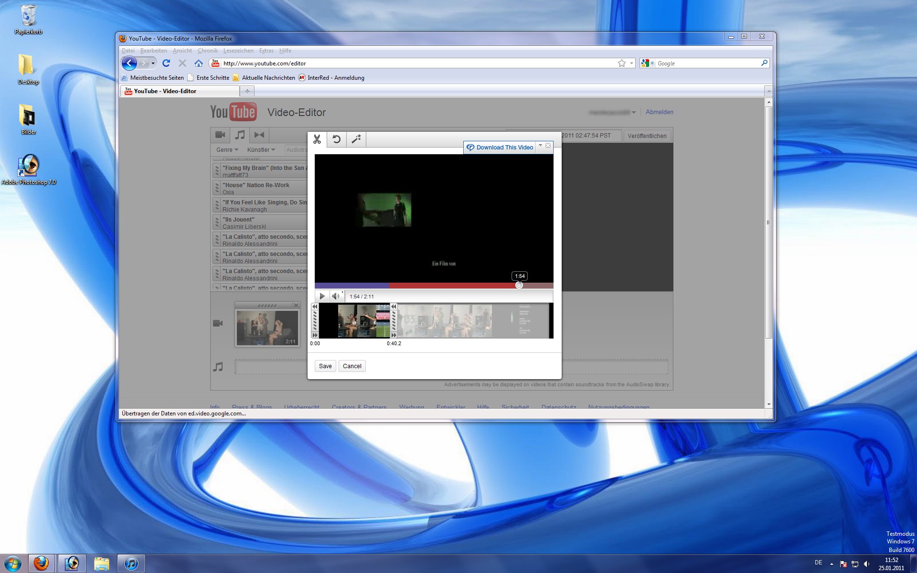Click the seek handle at 1:54
This screenshot has width=917, height=573.
click(x=519, y=285)
